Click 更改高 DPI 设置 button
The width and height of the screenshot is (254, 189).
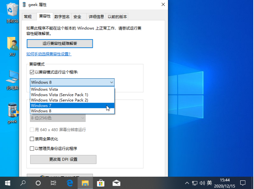(63, 160)
